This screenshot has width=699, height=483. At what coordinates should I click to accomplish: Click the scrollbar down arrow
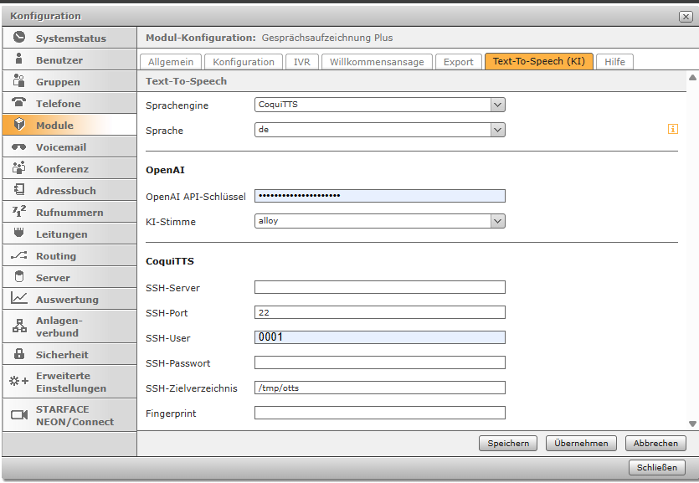692,424
